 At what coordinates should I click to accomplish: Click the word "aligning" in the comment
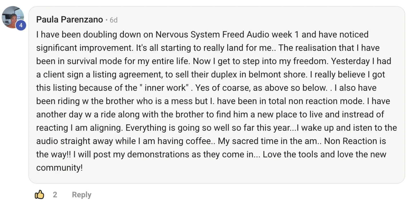[x=103, y=128]
